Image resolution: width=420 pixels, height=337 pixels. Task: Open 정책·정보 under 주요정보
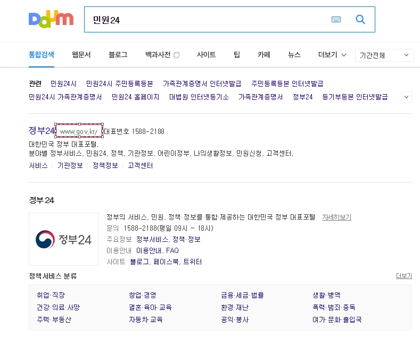click(186, 239)
